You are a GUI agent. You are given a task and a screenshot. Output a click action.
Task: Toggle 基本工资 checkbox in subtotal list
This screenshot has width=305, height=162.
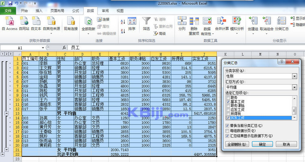tap(228, 102)
